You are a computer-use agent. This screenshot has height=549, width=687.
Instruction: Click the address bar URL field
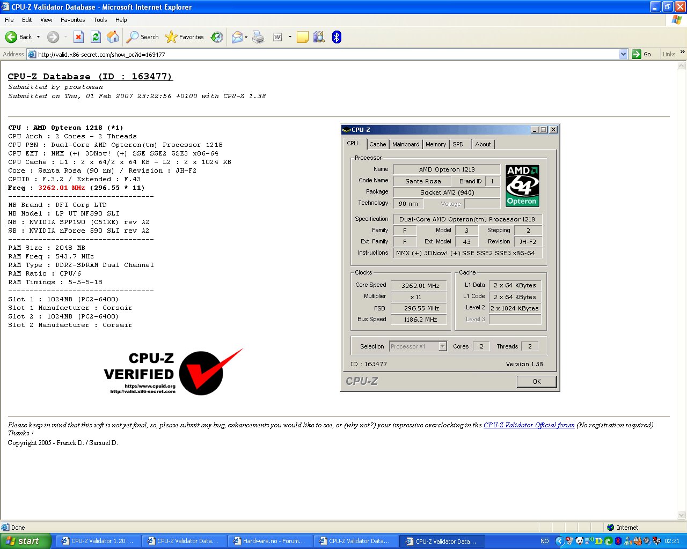[327, 54]
